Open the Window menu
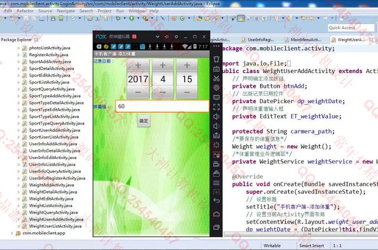Viewport: 378px width, 250px height. click(136, 11)
